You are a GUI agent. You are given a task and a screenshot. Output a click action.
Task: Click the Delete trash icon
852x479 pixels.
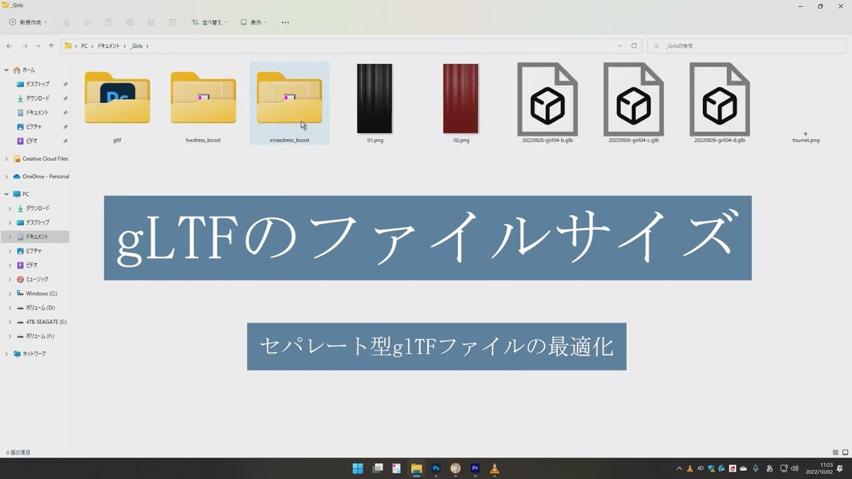pos(172,23)
